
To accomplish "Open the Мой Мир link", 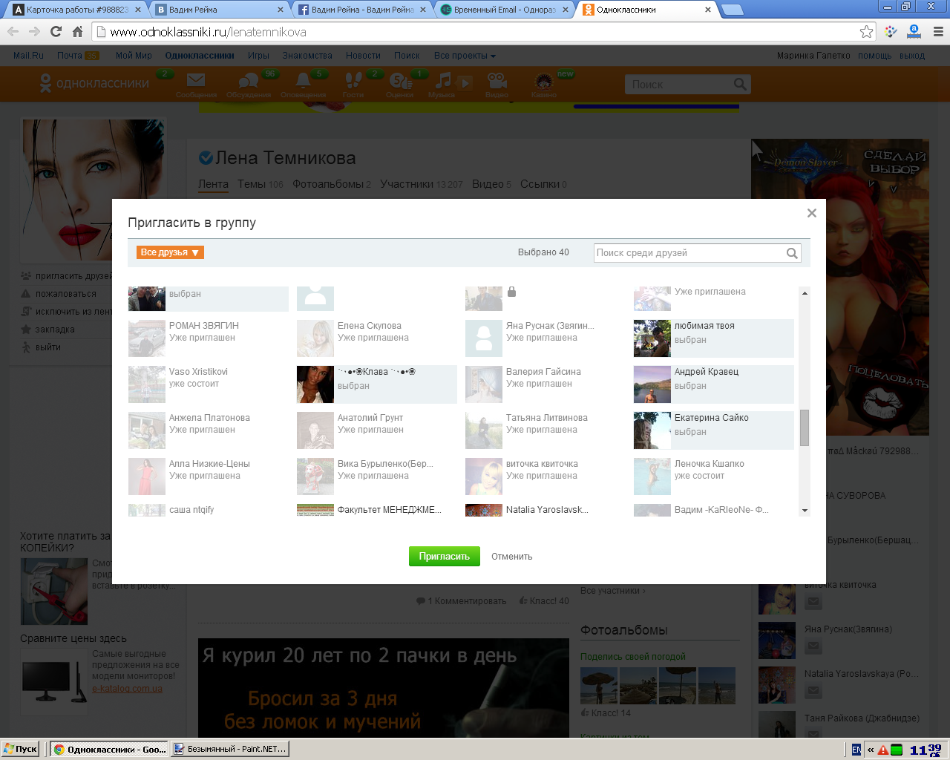I will 134,56.
